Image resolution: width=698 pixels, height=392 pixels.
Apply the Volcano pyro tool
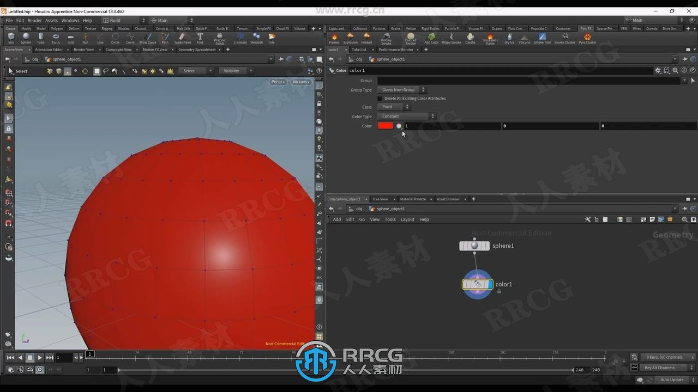pyautogui.click(x=524, y=38)
